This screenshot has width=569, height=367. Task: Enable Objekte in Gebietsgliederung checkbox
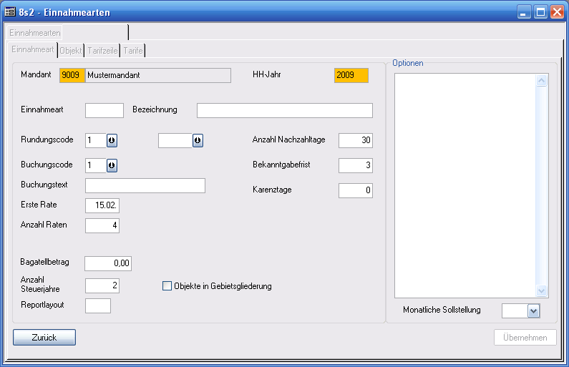coord(167,286)
